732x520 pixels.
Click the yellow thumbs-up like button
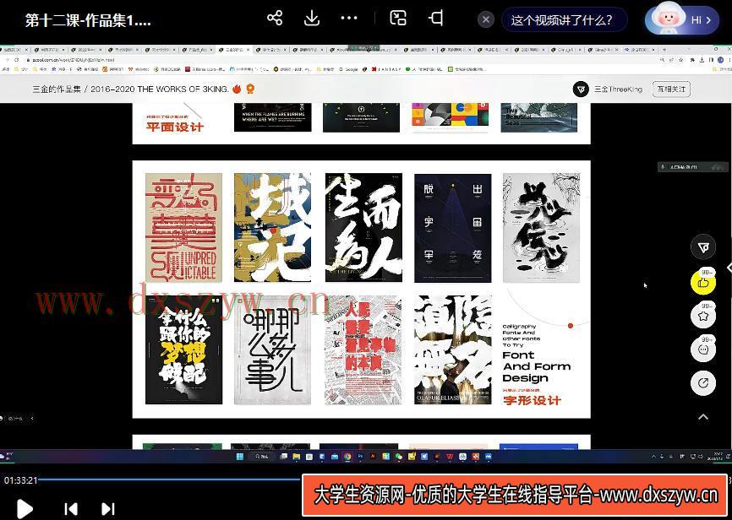pos(703,283)
